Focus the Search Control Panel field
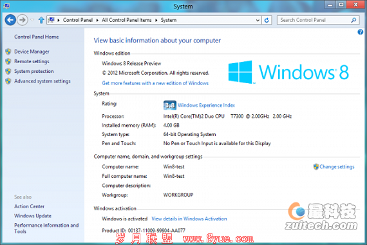Viewport: 367px width, 245px height. [x=314, y=20]
